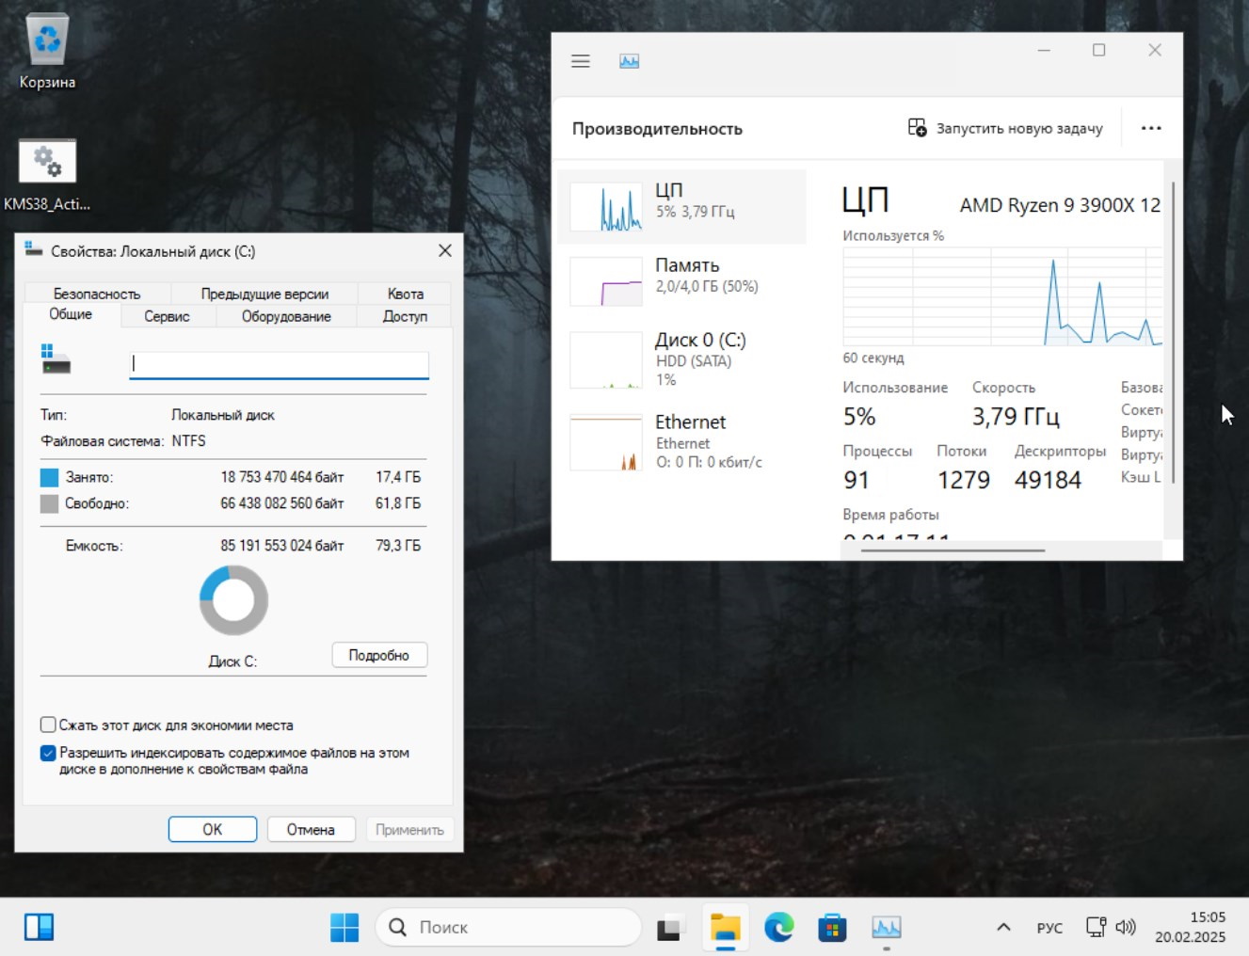Launch Microsoft Edge from the taskbar
The width and height of the screenshot is (1249, 956).
pyautogui.click(x=778, y=928)
